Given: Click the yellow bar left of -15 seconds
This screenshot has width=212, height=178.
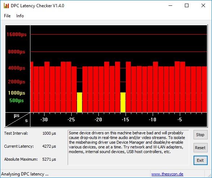Looking at the screenshot, I should click(x=123, y=103).
